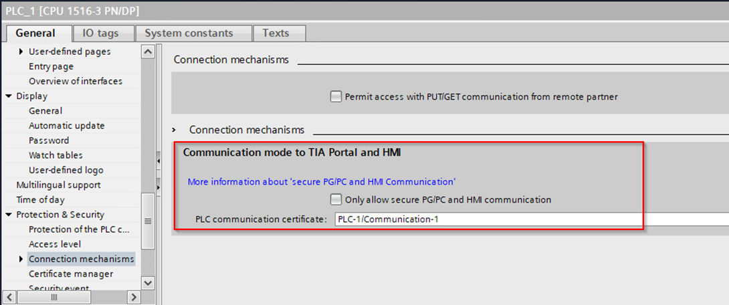The image size is (729, 305).
Task: Expand the Connection mechanisms tree node
Action: click(21, 259)
